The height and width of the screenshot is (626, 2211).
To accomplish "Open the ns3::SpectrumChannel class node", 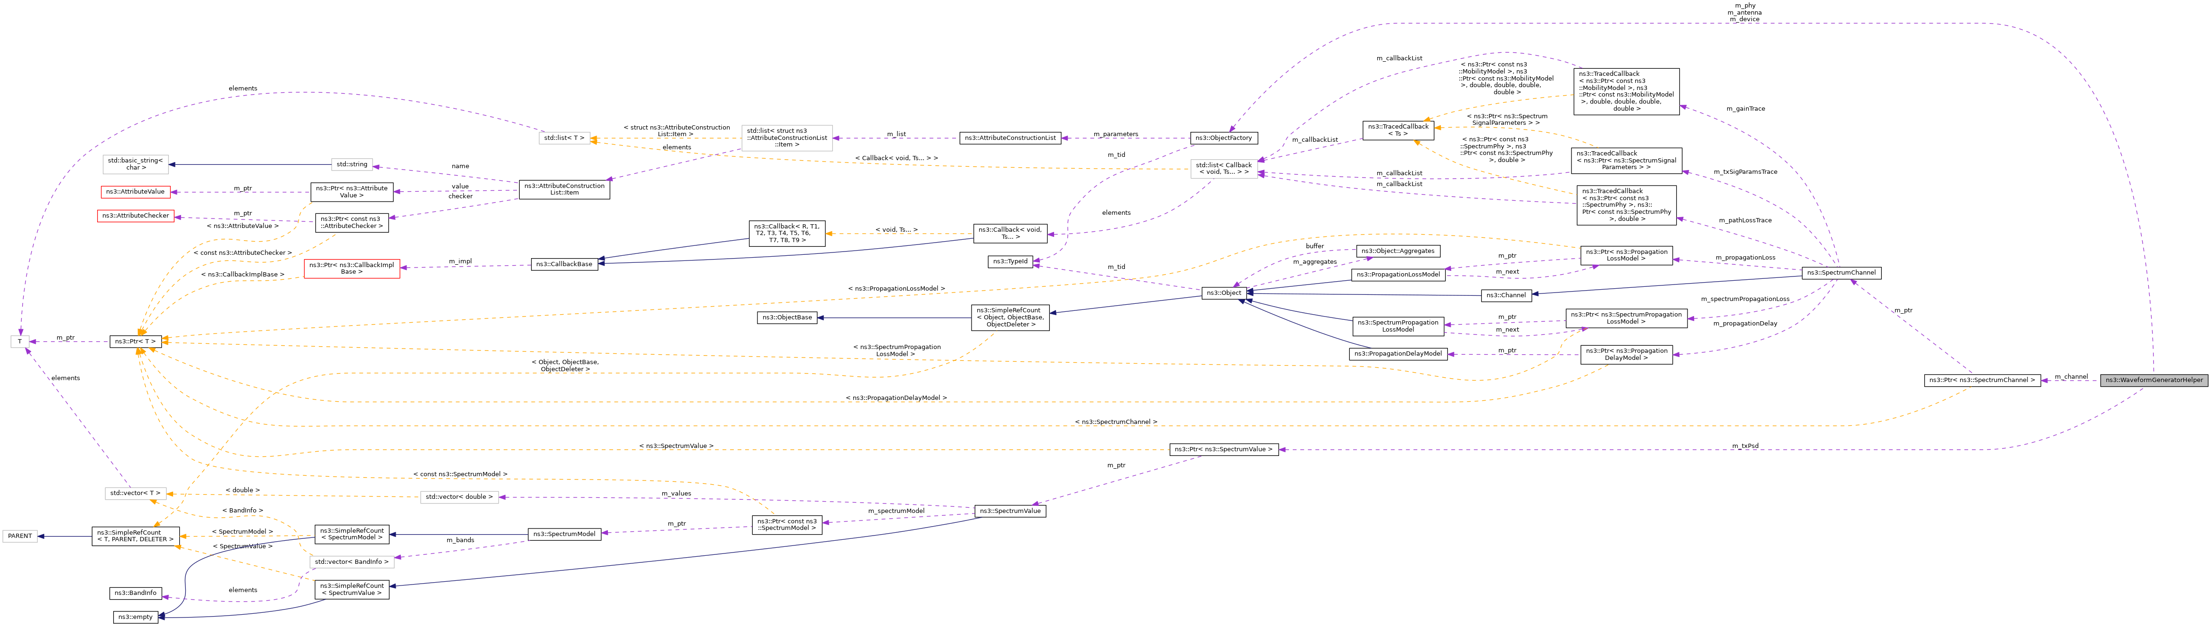I will 1841,273.
